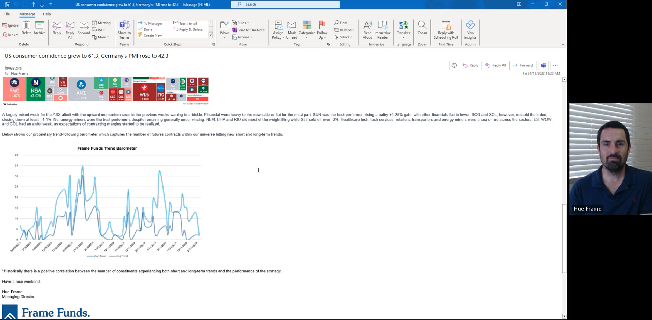The image size is (652, 320).
Task: Expand the Quick Steps gallery
Action: [x=211, y=35]
